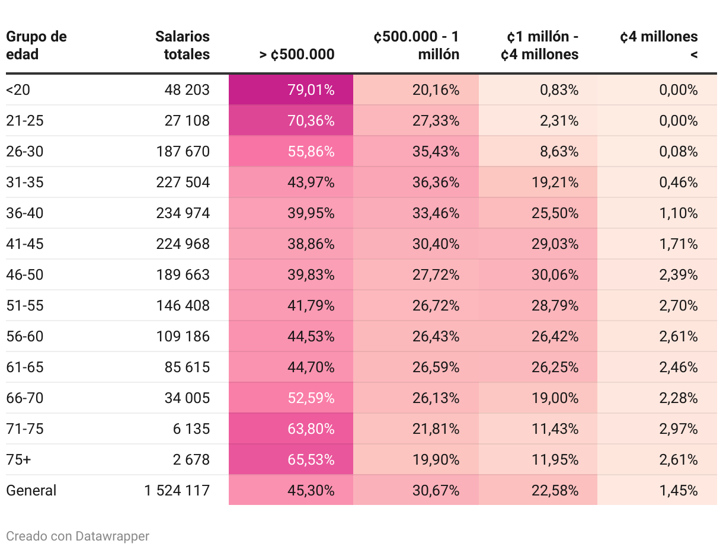Click the 30,06% cell in row 46-50

pyautogui.click(x=555, y=275)
